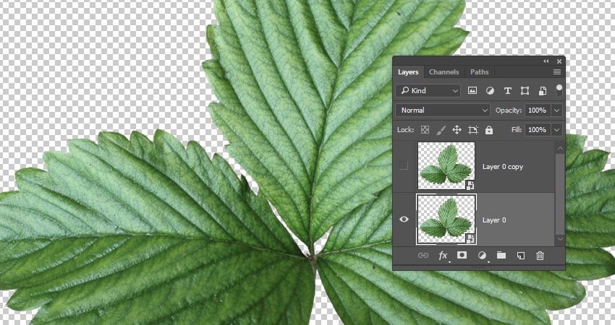Toggle layer filtering on/off switch
Image resolution: width=615 pixels, height=325 pixels.
pos(559,90)
